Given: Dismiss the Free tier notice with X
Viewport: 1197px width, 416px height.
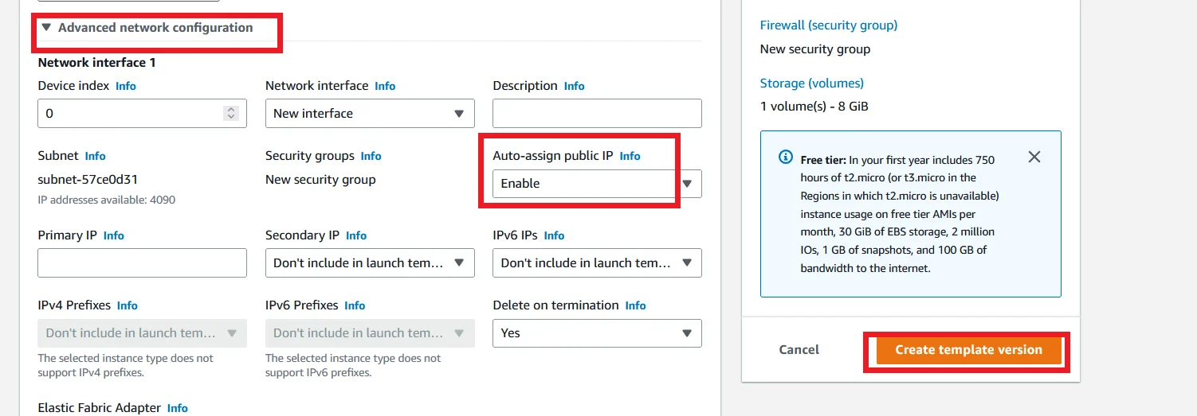Looking at the screenshot, I should [1034, 157].
